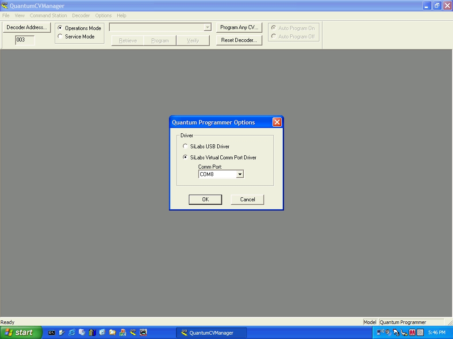Screen dimensions: 453x339
Task: Open the File menu
Action: coord(6,15)
